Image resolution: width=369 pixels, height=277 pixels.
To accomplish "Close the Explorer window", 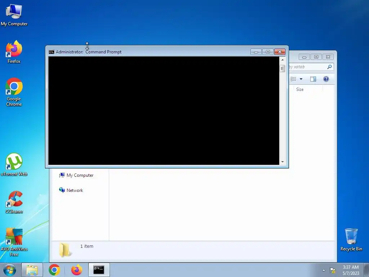I will coord(328,57).
